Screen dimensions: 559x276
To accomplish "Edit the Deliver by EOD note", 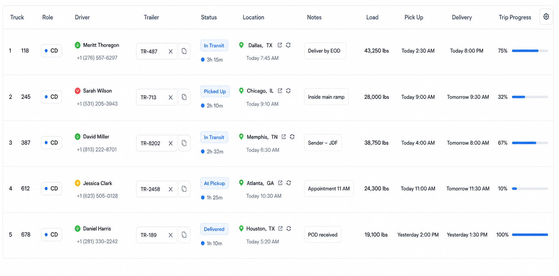I will pyautogui.click(x=325, y=51).
